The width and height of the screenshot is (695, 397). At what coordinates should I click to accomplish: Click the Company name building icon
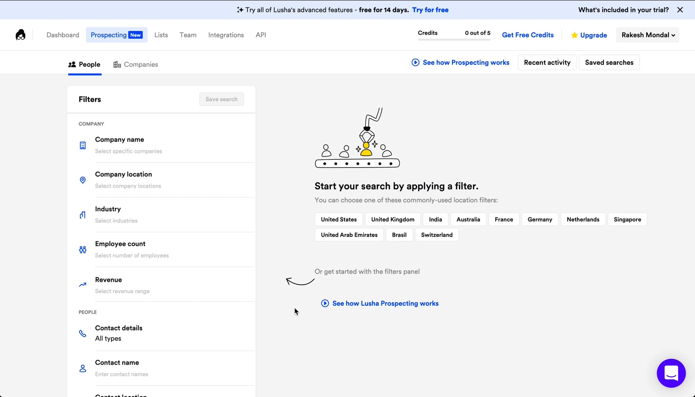coord(83,145)
